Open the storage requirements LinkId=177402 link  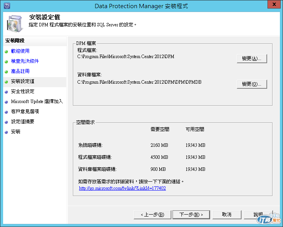(123, 188)
